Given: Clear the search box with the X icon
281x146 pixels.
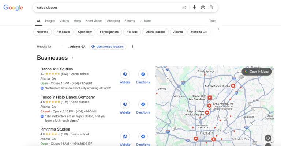Looking at the screenshot, I should click(184, 8).
